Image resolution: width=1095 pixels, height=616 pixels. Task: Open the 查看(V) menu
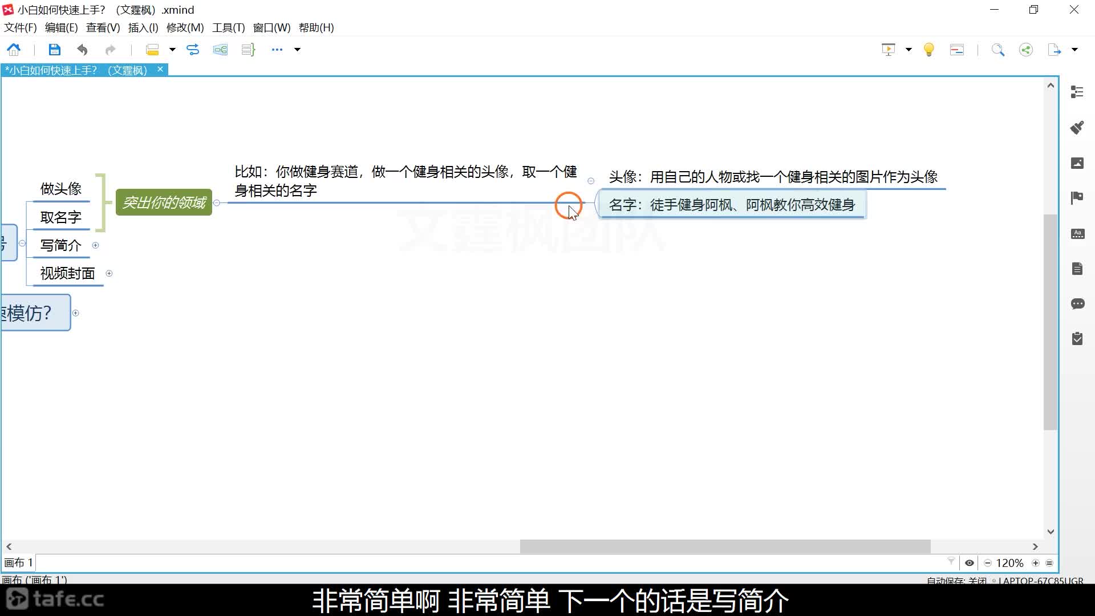(103, 27)
